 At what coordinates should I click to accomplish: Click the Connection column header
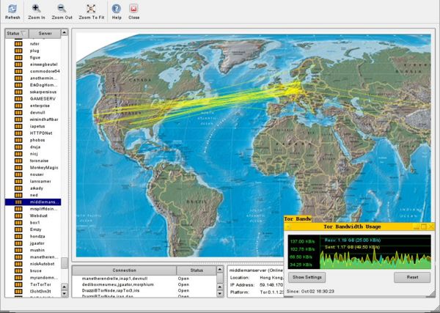point(125,270)
